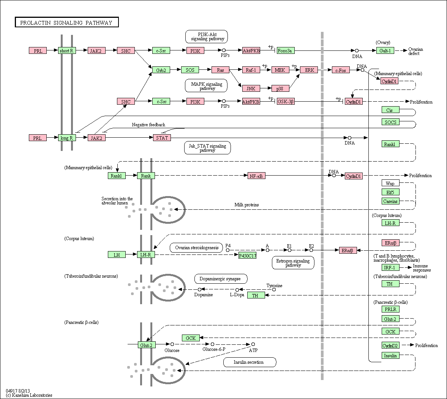Click the Dopaminergic synapse pathway box

click(x=221, y=279)
